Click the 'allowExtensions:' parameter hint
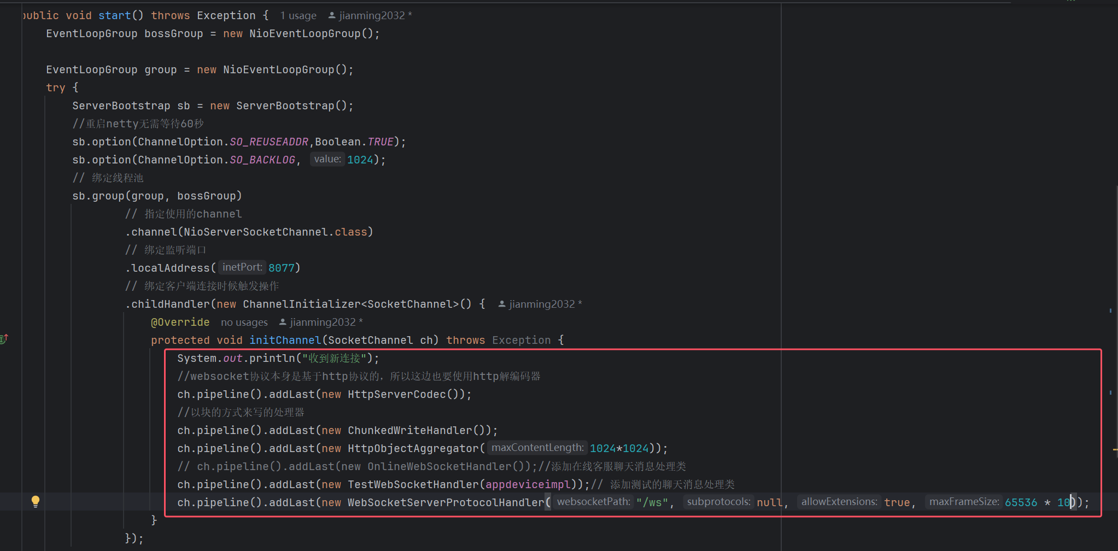The image size is (1118, 551). coord(839,502)
